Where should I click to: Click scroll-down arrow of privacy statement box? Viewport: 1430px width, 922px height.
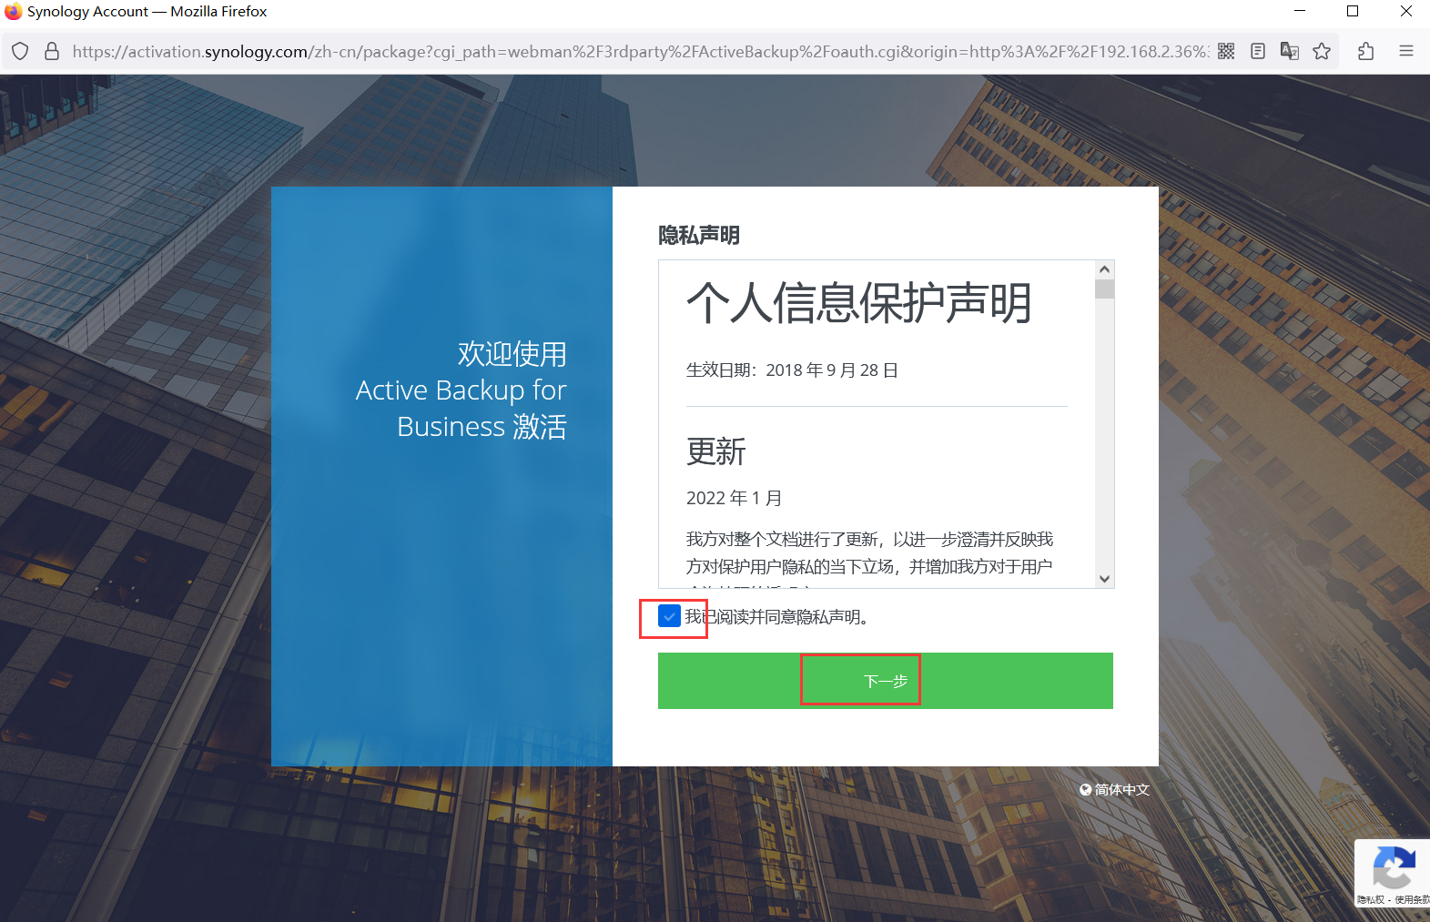click(x=1104, y=579)
